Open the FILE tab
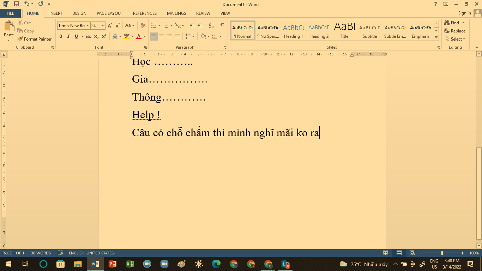This screenshot has width=482, height=271. click(x=11, y=13)
